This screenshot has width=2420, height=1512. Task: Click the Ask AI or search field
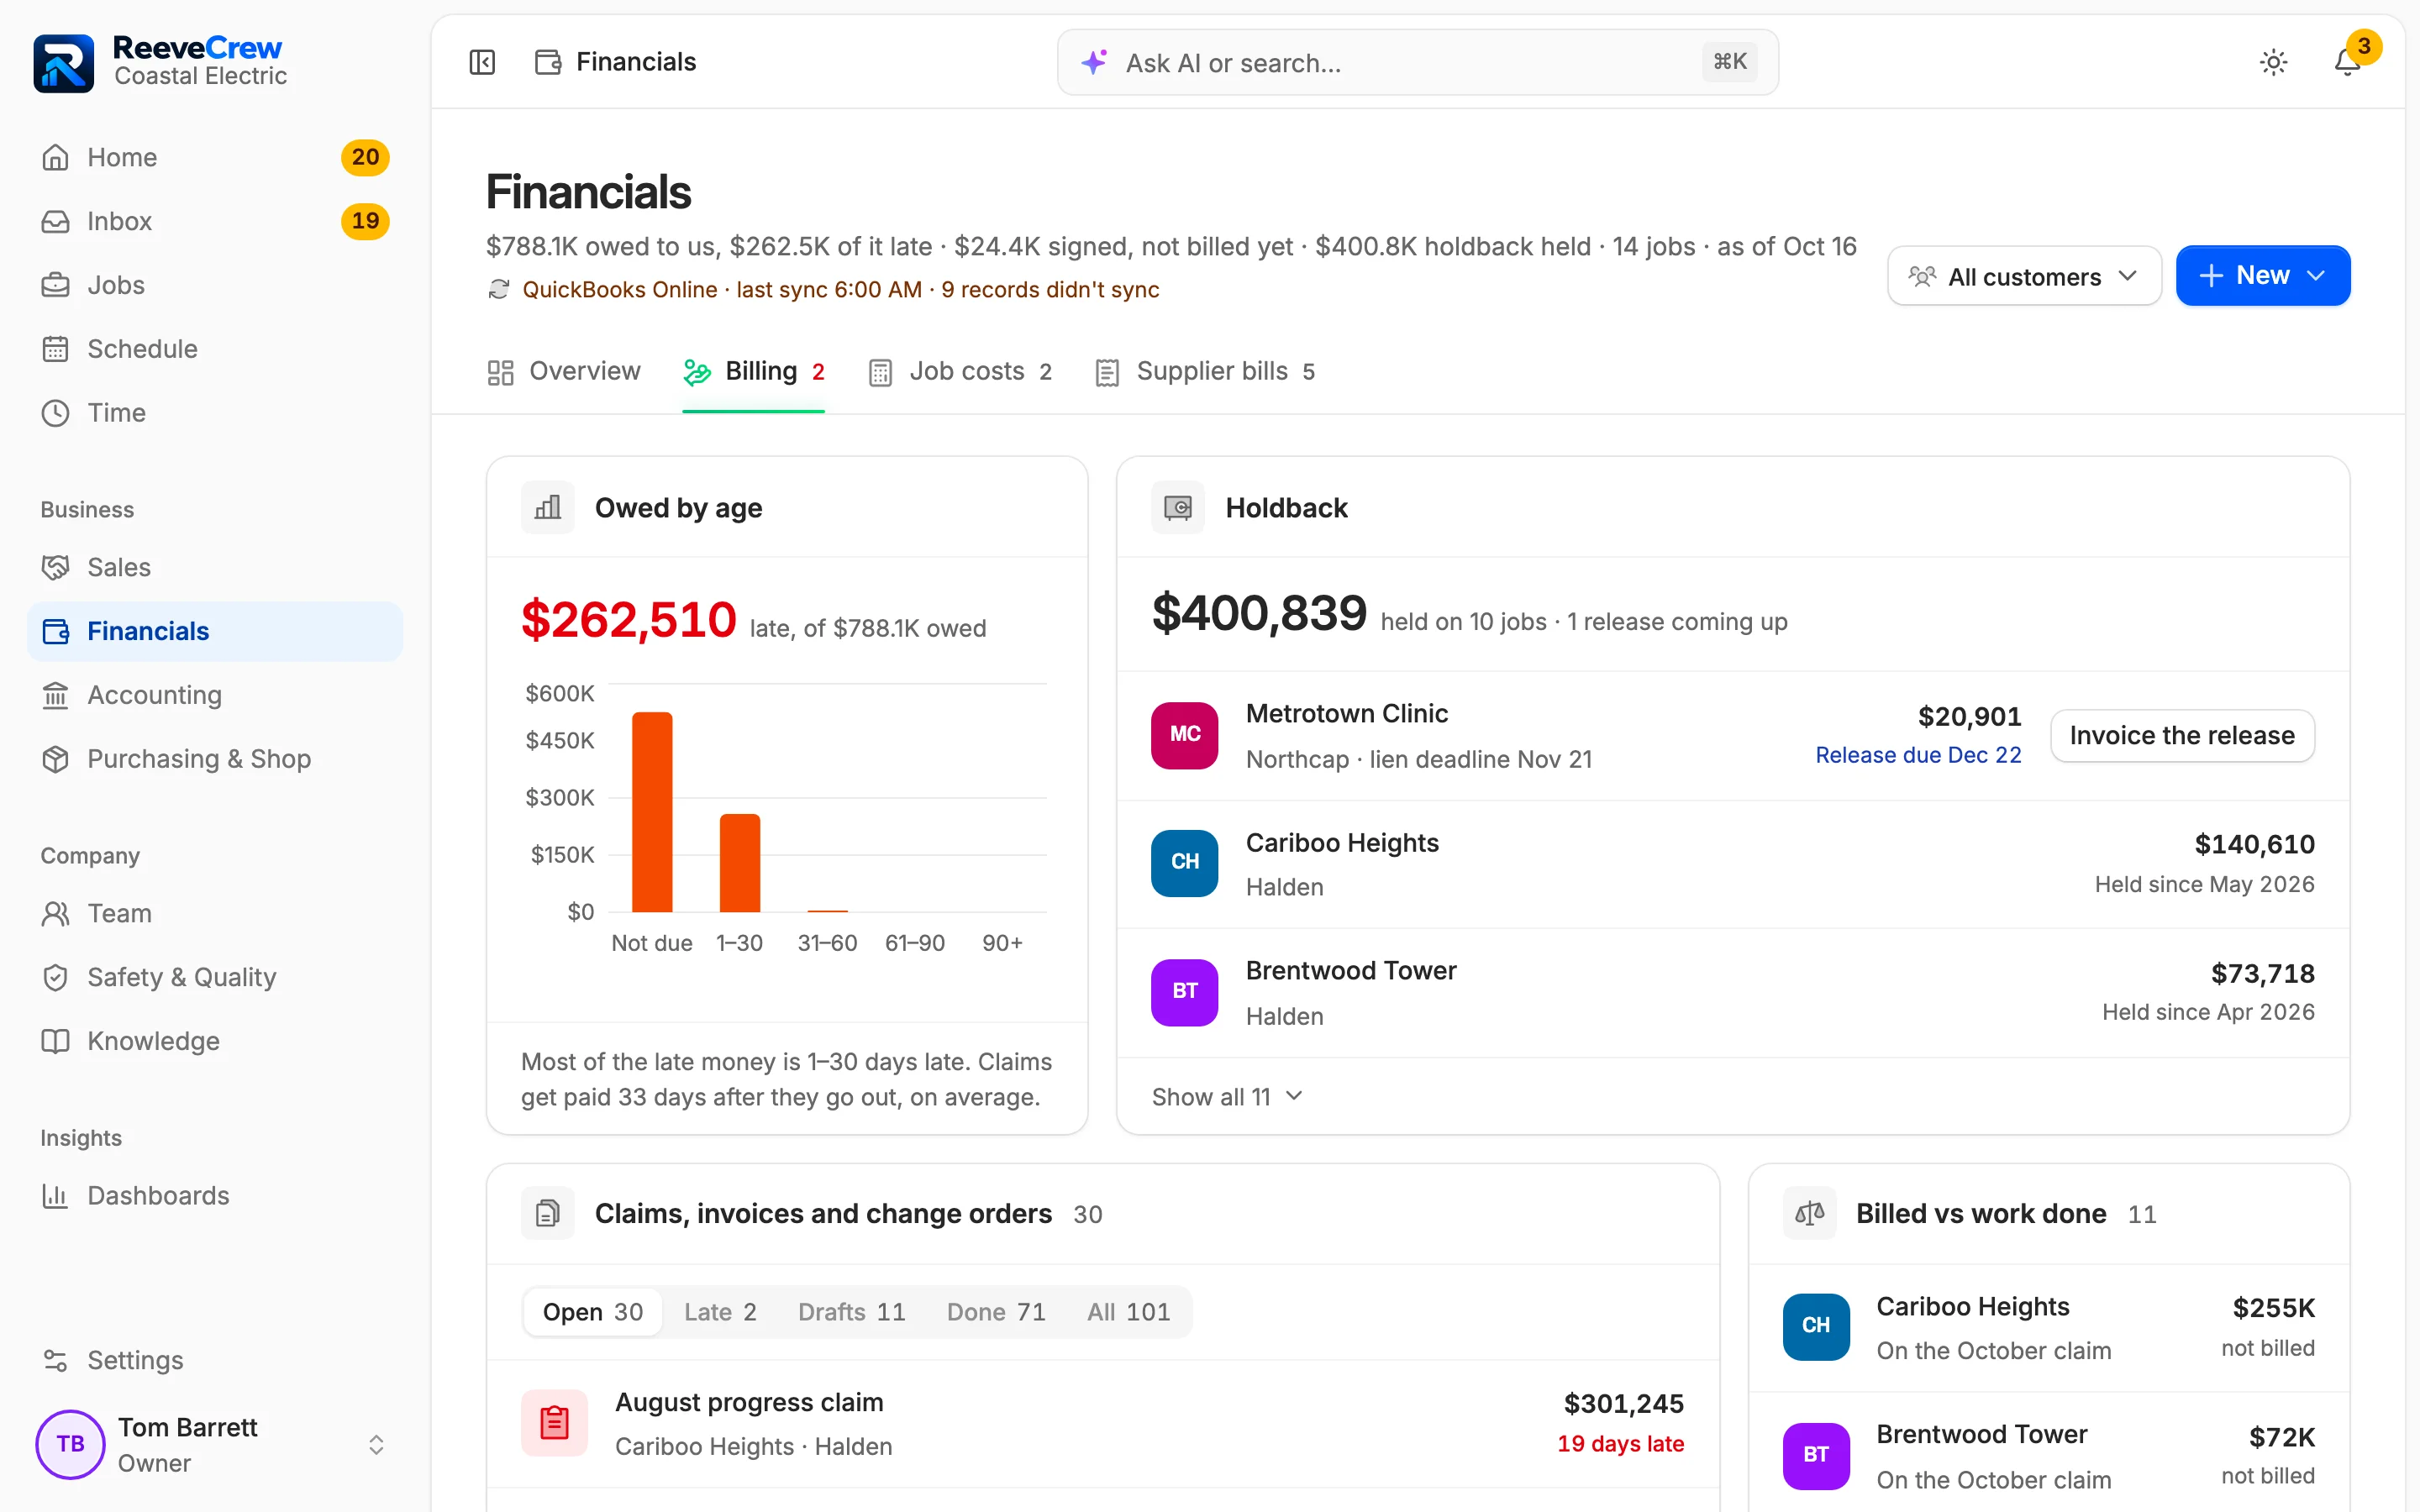pyautogui.click(x=1417, y=62)
